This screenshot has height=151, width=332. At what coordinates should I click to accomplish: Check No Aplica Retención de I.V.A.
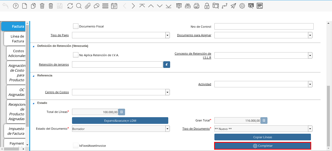[76, 55]
